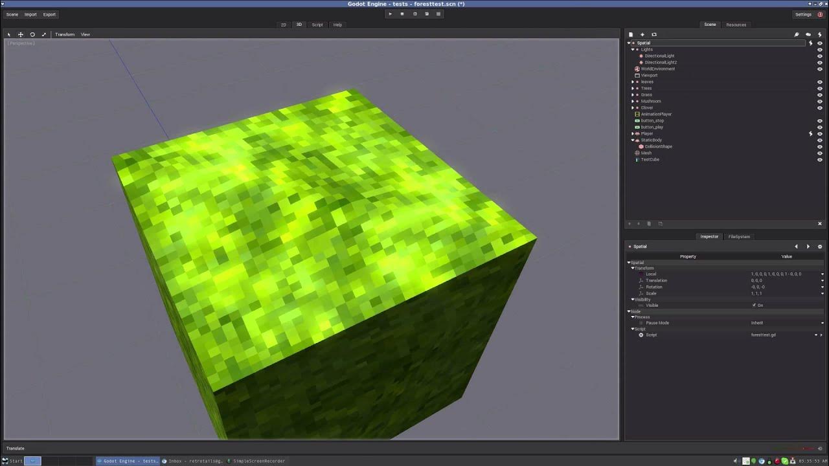829x466 pixels.
Task: Create a new node with plus icon
Action: 642,34
